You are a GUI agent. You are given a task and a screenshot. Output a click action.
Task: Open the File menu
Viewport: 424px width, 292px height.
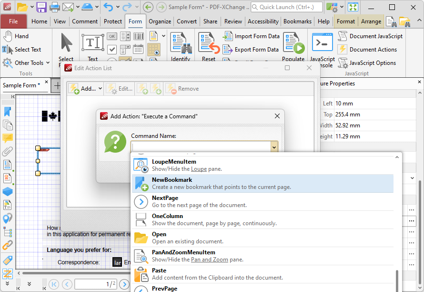tap(13, 21)
